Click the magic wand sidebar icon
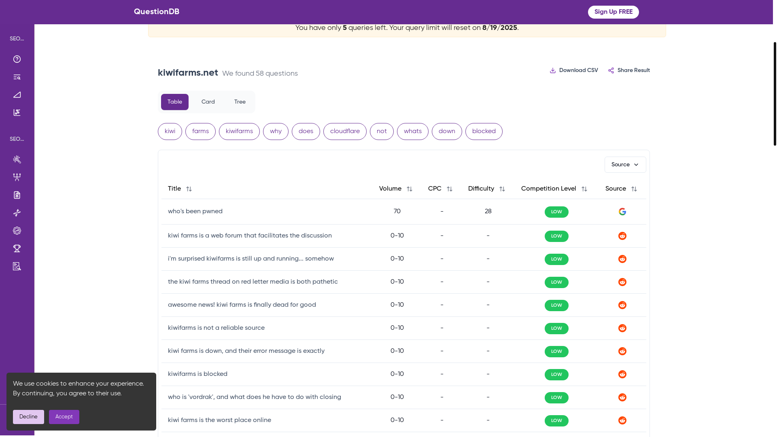This screenshot has height=437, width=777. click(17, 159)
